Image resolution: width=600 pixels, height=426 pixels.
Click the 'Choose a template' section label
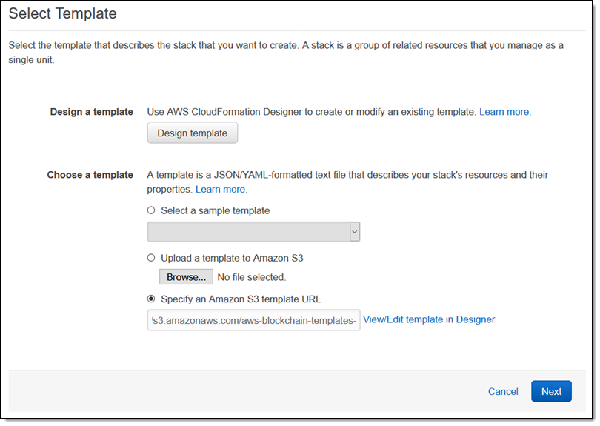tap(90, 175)
